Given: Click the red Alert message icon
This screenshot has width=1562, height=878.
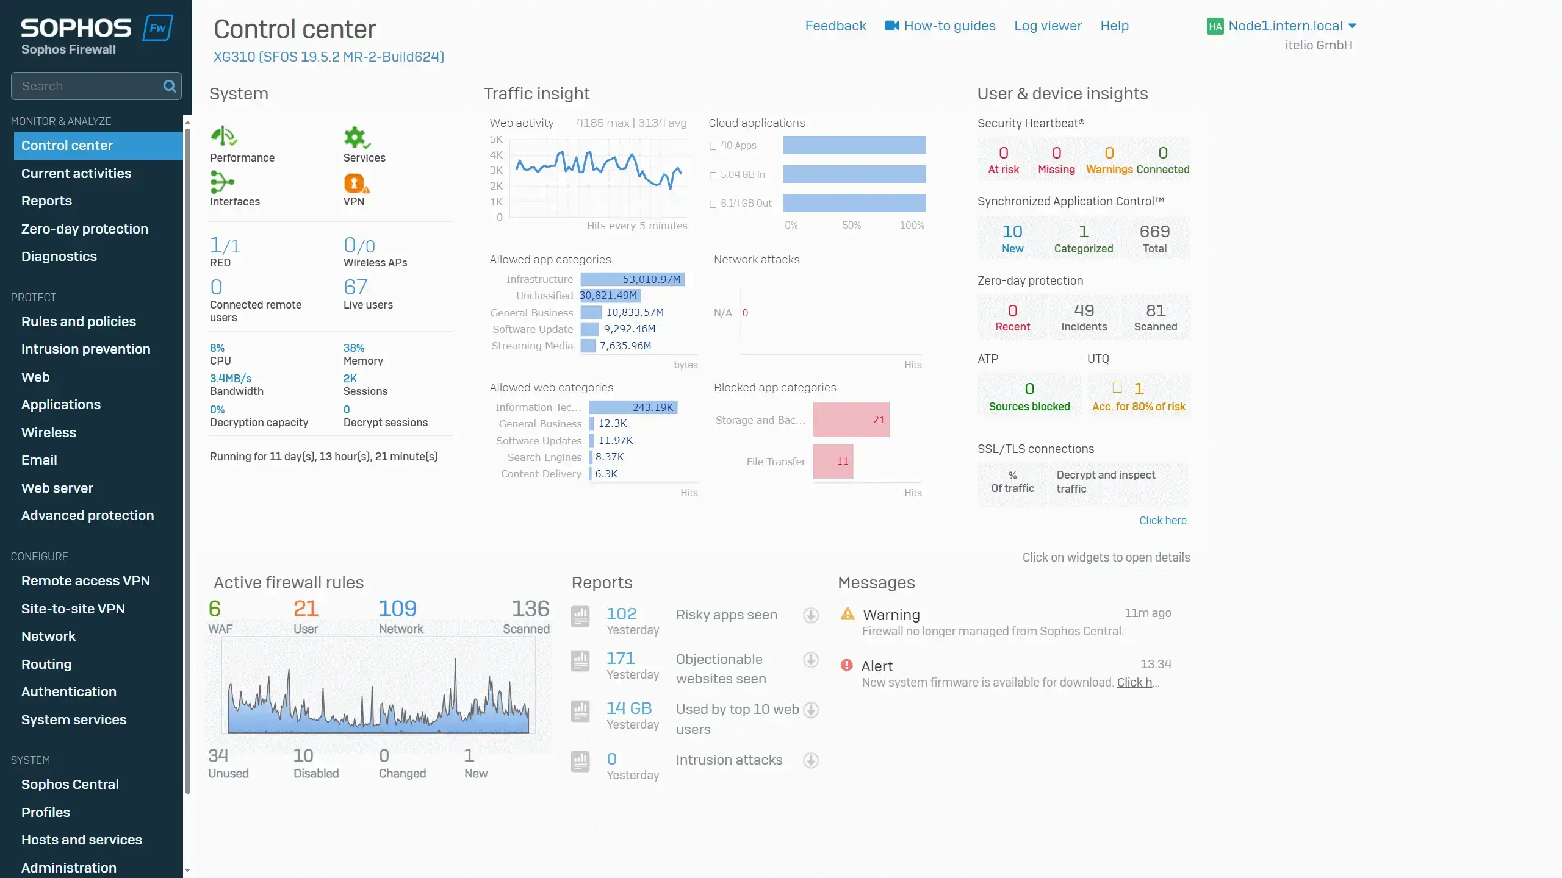Looking at the screenshot, I should coord(846,665).
